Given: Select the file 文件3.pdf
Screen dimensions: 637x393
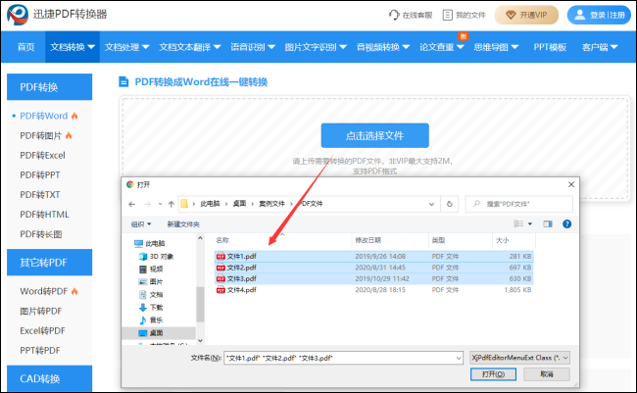Looking at the screenshot, I should click(x=373, y=278).
